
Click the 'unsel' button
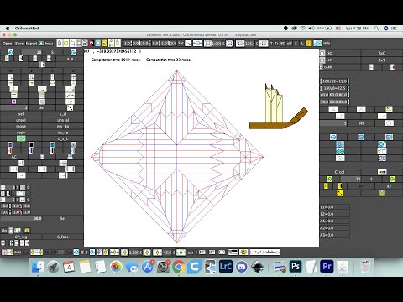pos(21,120)
